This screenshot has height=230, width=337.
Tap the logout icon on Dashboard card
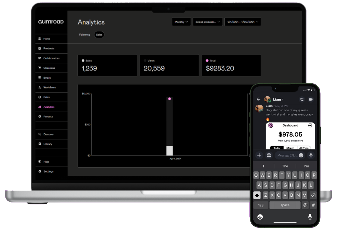click(310, 126)
